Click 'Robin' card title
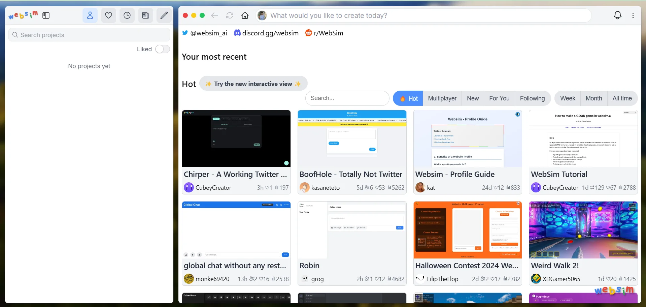Image resolution: width=646 pixels, height=307 pixels. 309,266
